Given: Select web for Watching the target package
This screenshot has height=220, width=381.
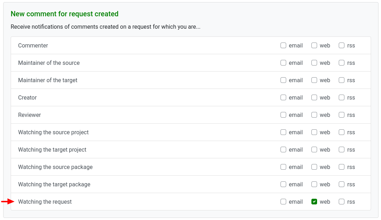Looking at the screenshot, I should coord(314,184).
